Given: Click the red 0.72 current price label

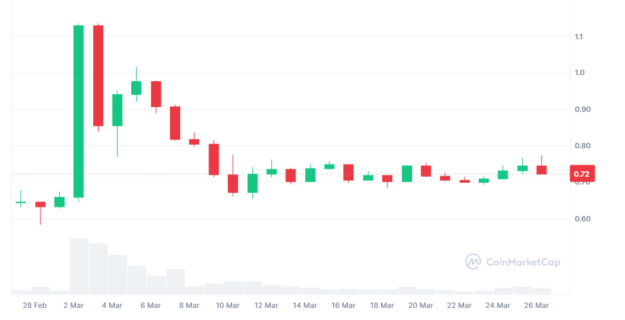Looking at the screenshot, I should [585, 174].
